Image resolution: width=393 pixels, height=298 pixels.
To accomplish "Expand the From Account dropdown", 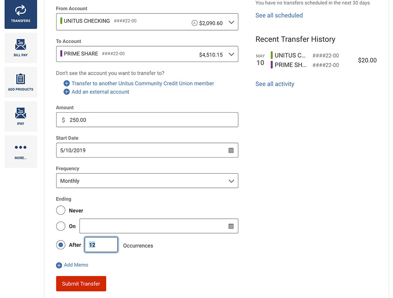I will (147, 22).
